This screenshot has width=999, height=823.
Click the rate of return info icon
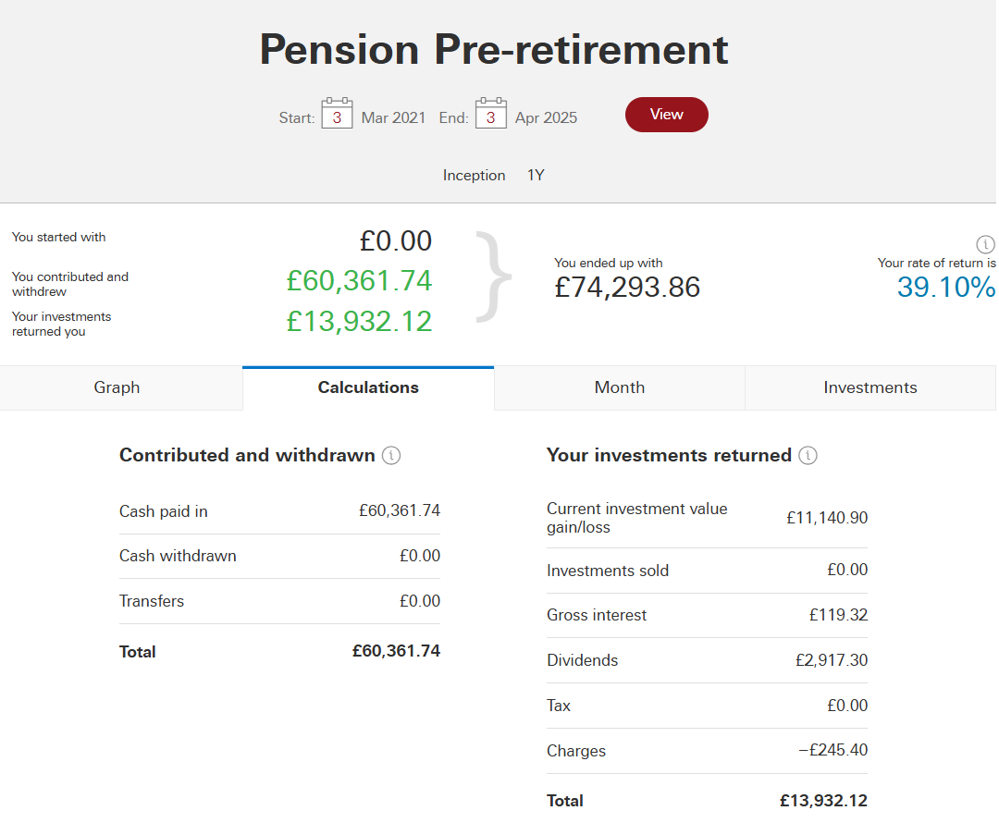(985, 244)
